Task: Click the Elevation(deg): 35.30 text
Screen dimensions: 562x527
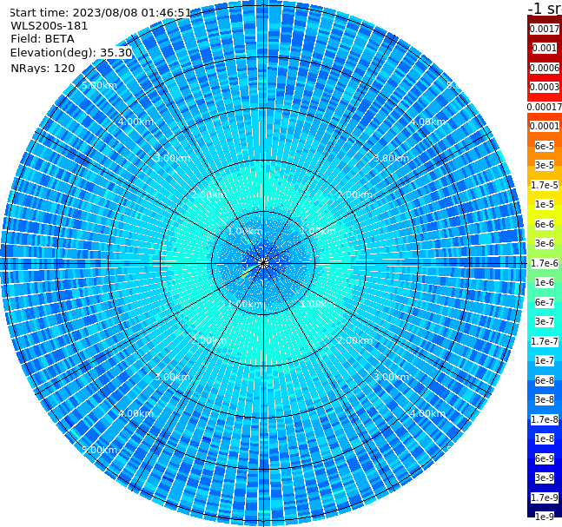Action: (x=71, y=53)
